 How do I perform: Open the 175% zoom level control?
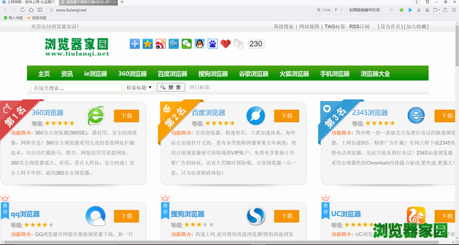pos(323,10)
